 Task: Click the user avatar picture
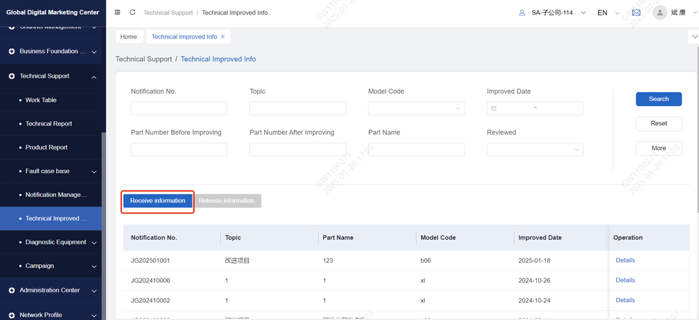[x=660, y=13]
